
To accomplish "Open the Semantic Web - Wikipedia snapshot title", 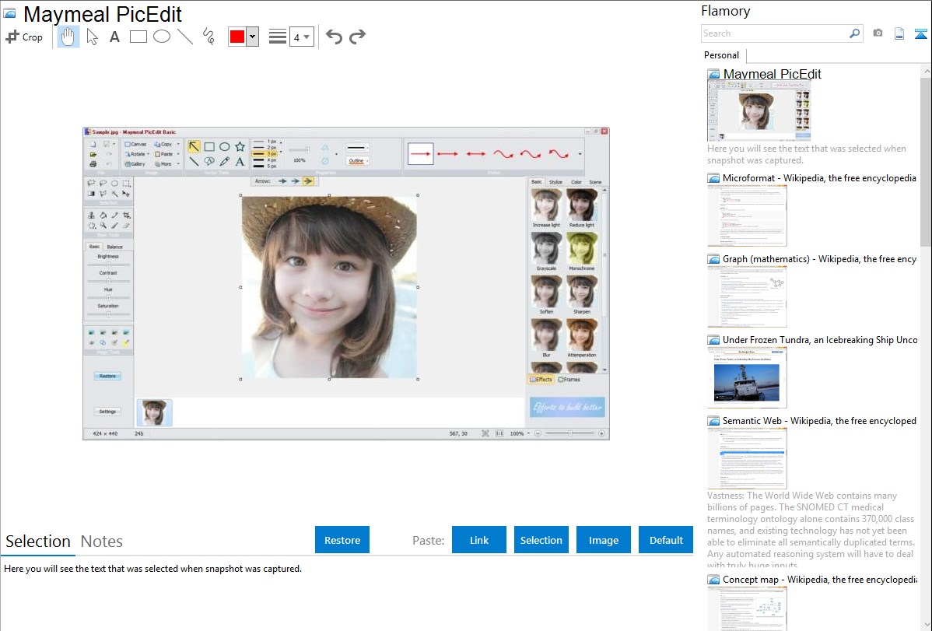I will [819, 420].
